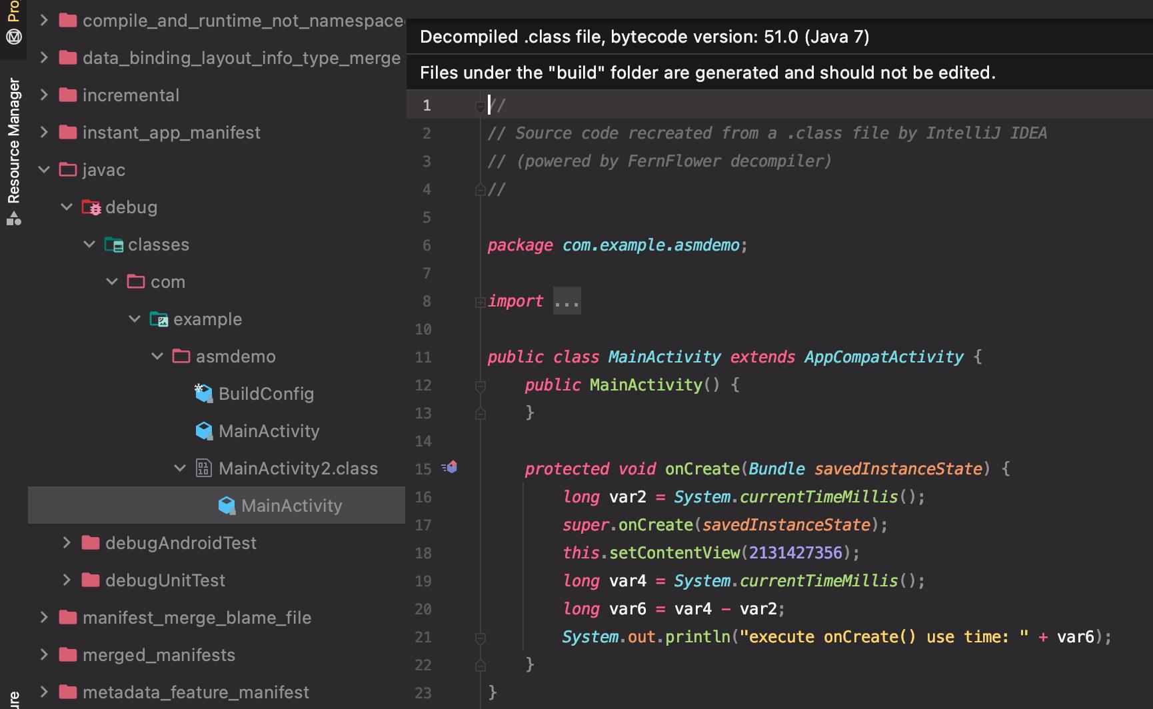Click the number 2131427356 in the code
Viewport: 1153px width, 709px height.
pos(796,553)
